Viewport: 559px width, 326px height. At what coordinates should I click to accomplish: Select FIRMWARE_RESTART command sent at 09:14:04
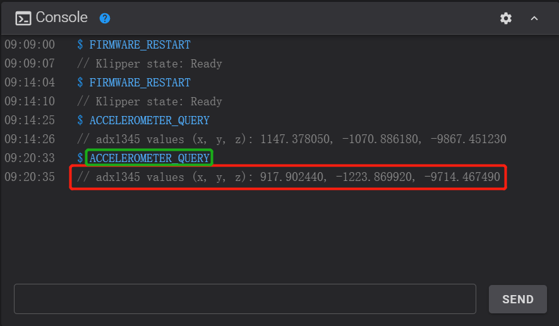click(140, 83)
